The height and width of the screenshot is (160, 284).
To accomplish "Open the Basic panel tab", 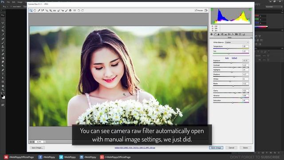I will point(211,34).
